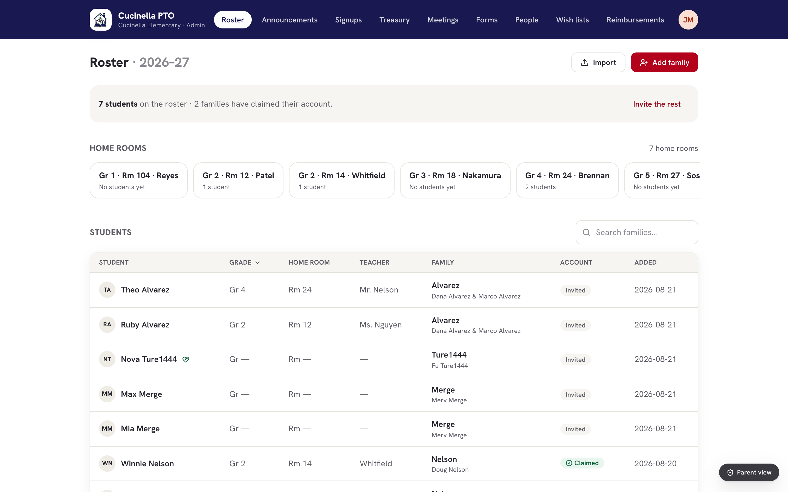Click the Add family button
This screenshot has width=788, height=492.
[664, 63]
